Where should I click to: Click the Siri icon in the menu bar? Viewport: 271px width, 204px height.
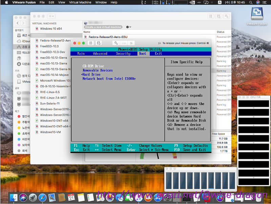point(258,2)
